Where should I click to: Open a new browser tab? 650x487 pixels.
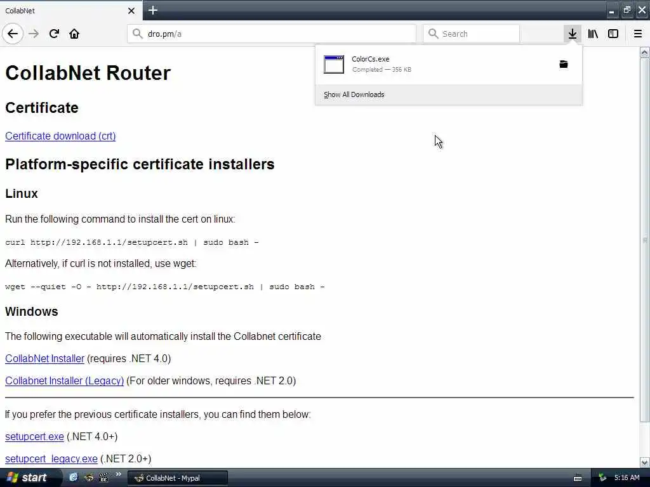[153, 10]
